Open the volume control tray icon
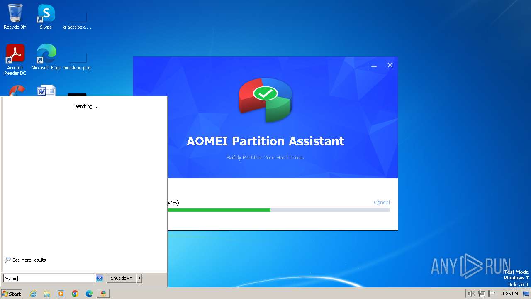531x299 pixels. 471,294
